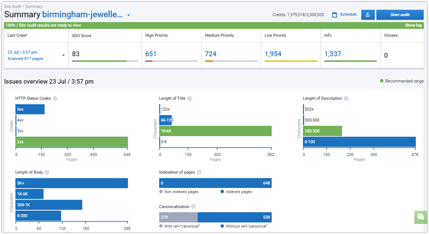Click info icon next to Length of Body

point(47,172)
